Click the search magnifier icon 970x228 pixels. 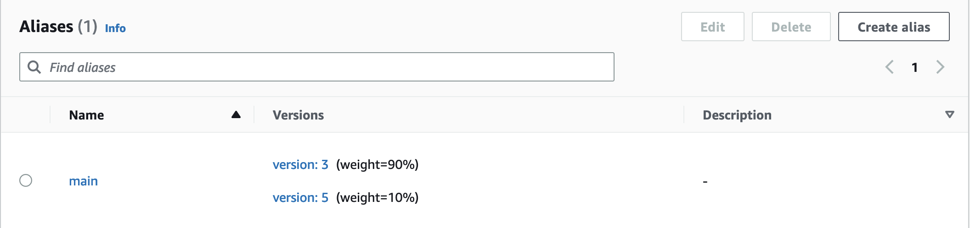click(34, 67)
